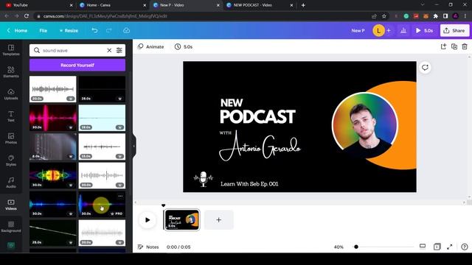Open the insights chart icon
472x265 pixels.
[x=403, y=31]
